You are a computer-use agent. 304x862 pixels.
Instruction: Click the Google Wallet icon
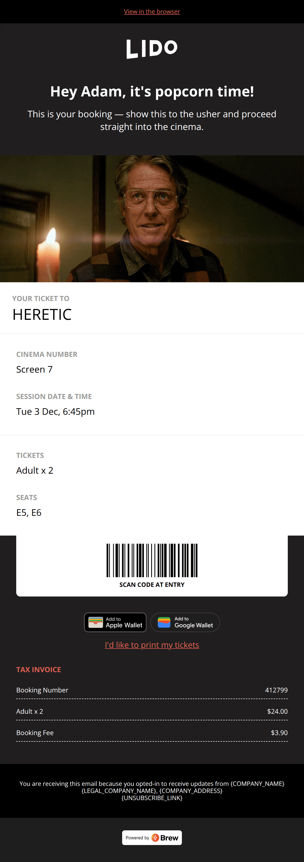pos(164,622)
